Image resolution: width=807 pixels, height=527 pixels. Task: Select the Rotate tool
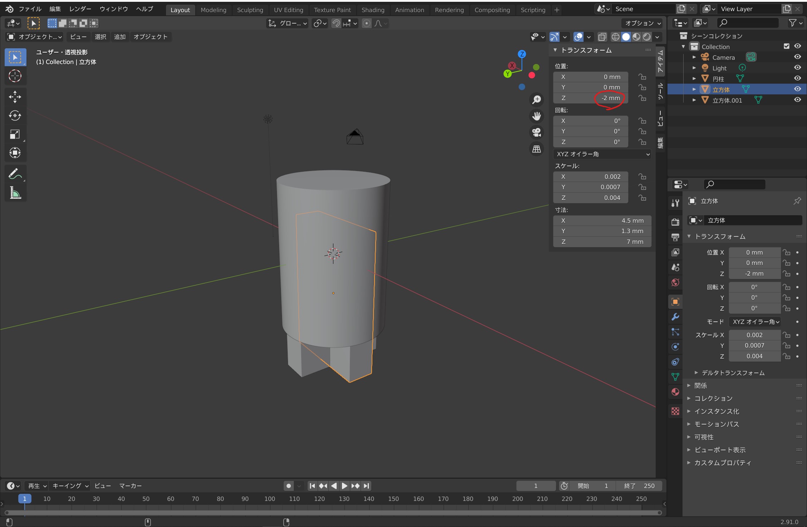pos(15,115)
